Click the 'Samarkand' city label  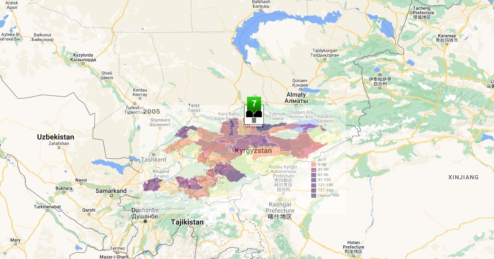[x=111, y=191]
